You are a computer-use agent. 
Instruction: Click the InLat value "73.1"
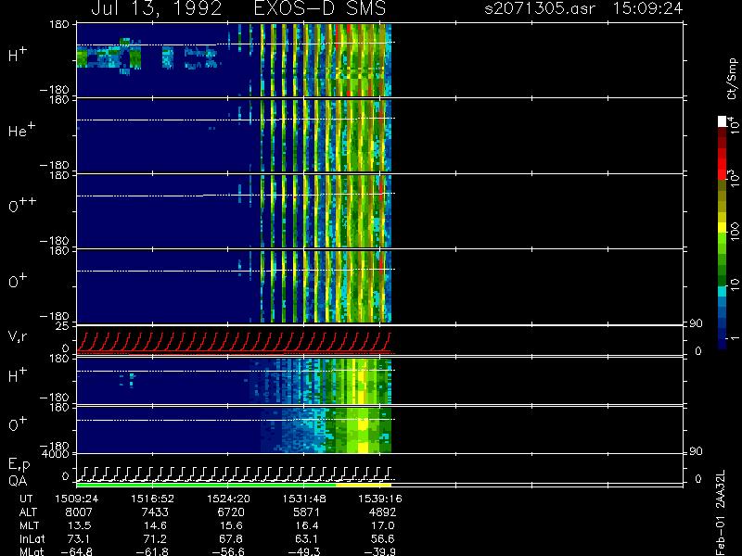point(79,539)
